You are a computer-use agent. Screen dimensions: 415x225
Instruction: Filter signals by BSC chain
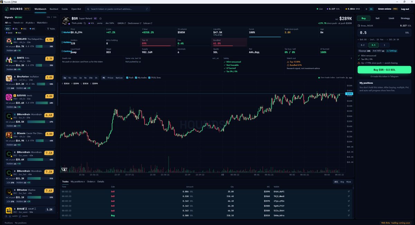[x=24, y=29]
